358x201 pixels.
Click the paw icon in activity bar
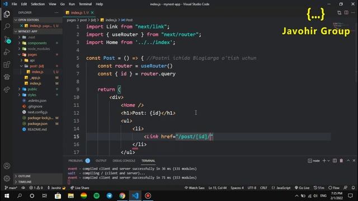7,77
